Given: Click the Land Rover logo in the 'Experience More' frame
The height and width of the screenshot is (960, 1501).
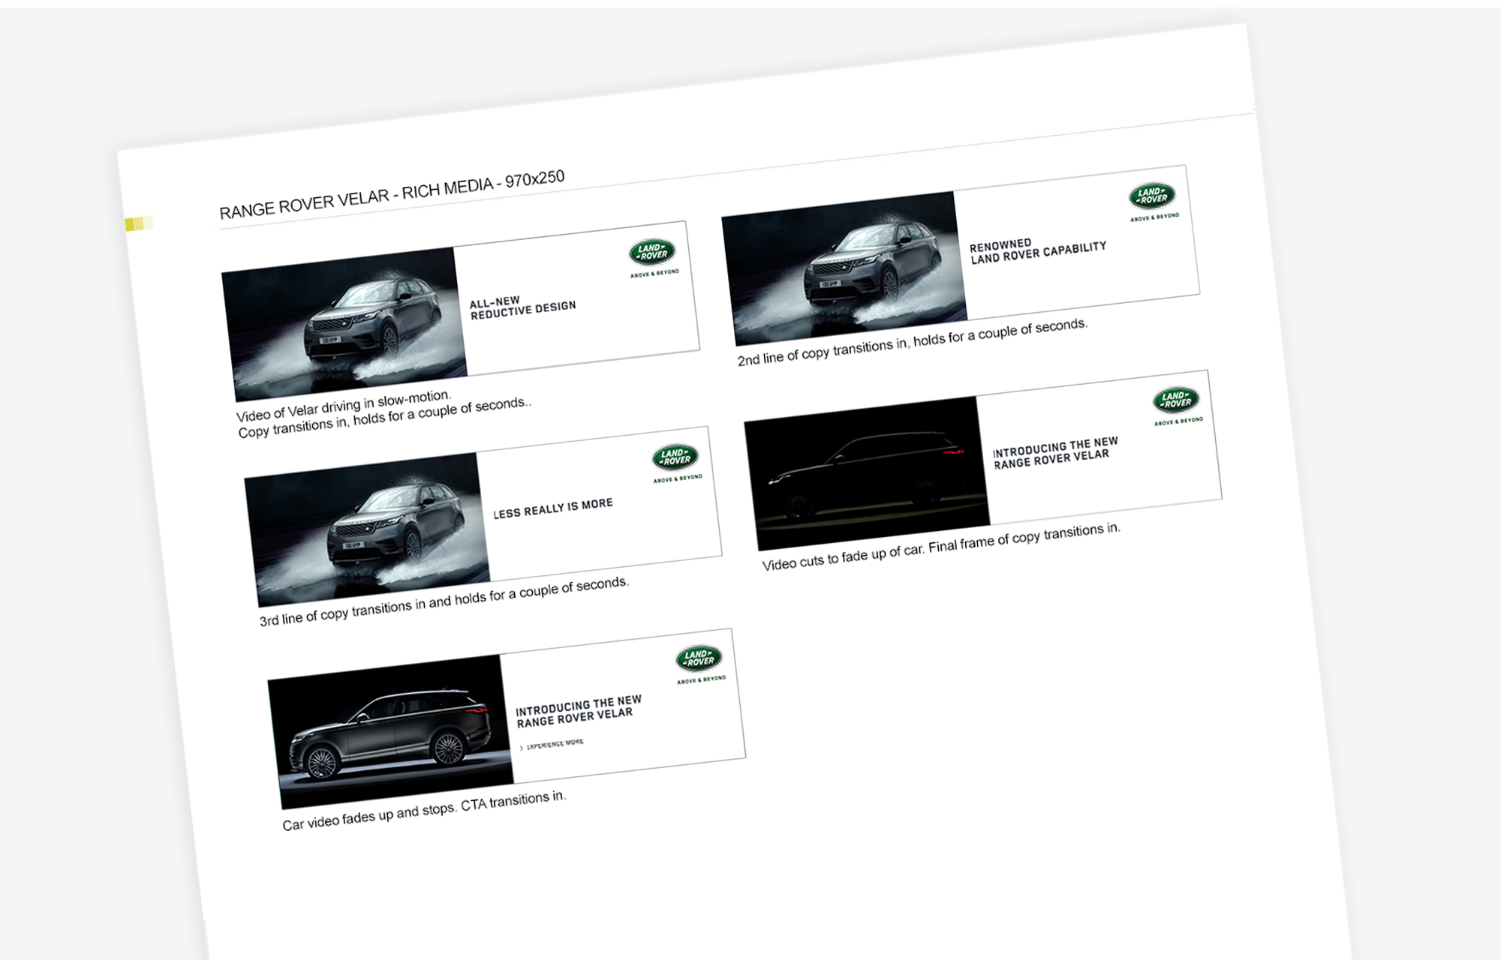Looking at the screenshot, I should click(x=699, y=658).
